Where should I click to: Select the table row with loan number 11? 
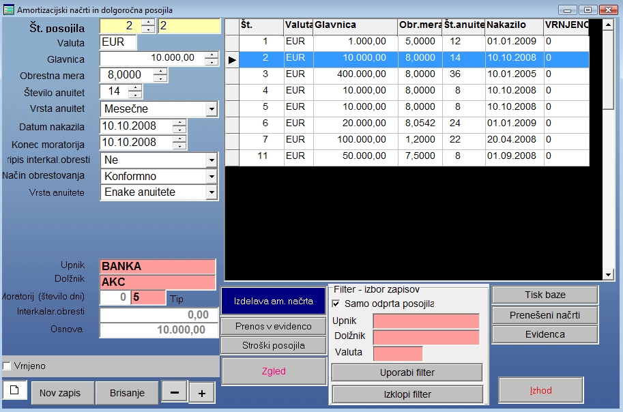[x=409, y=156]
